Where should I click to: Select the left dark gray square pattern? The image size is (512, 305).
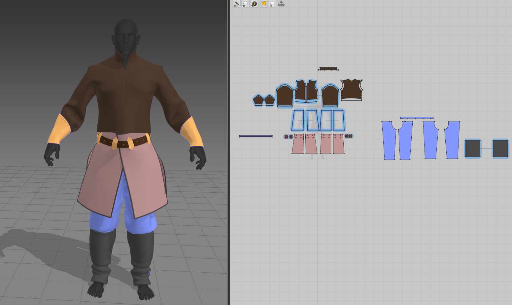[x=472, y=148]
